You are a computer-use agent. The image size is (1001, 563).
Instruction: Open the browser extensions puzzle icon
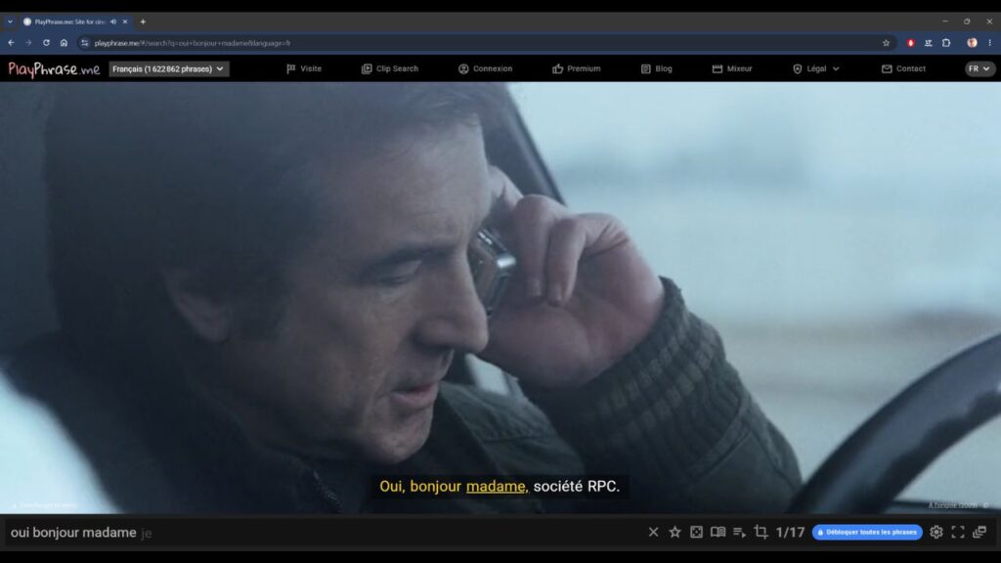point(946,43)
